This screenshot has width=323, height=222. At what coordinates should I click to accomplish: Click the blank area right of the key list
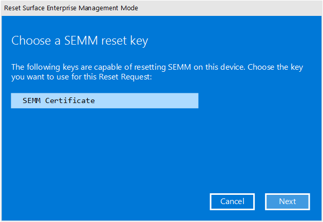click(257, 100)
